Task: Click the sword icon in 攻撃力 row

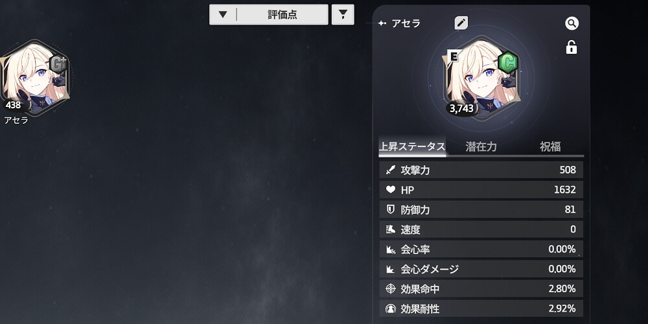Action: 391,170
